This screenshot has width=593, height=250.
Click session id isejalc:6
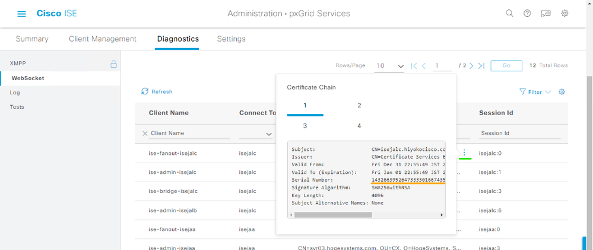tap(490, 210)
